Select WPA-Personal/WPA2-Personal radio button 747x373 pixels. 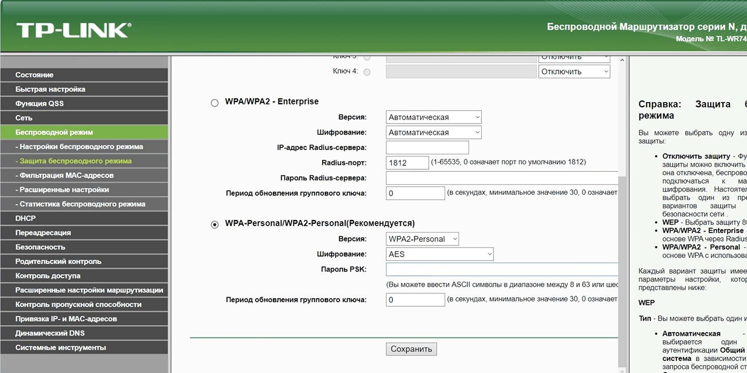(x=215, y=225)
